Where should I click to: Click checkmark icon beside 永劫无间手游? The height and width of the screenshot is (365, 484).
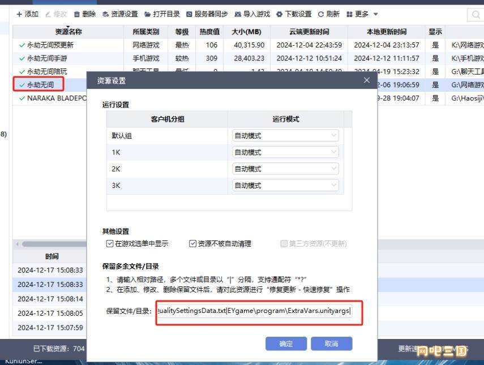[22, 59]
